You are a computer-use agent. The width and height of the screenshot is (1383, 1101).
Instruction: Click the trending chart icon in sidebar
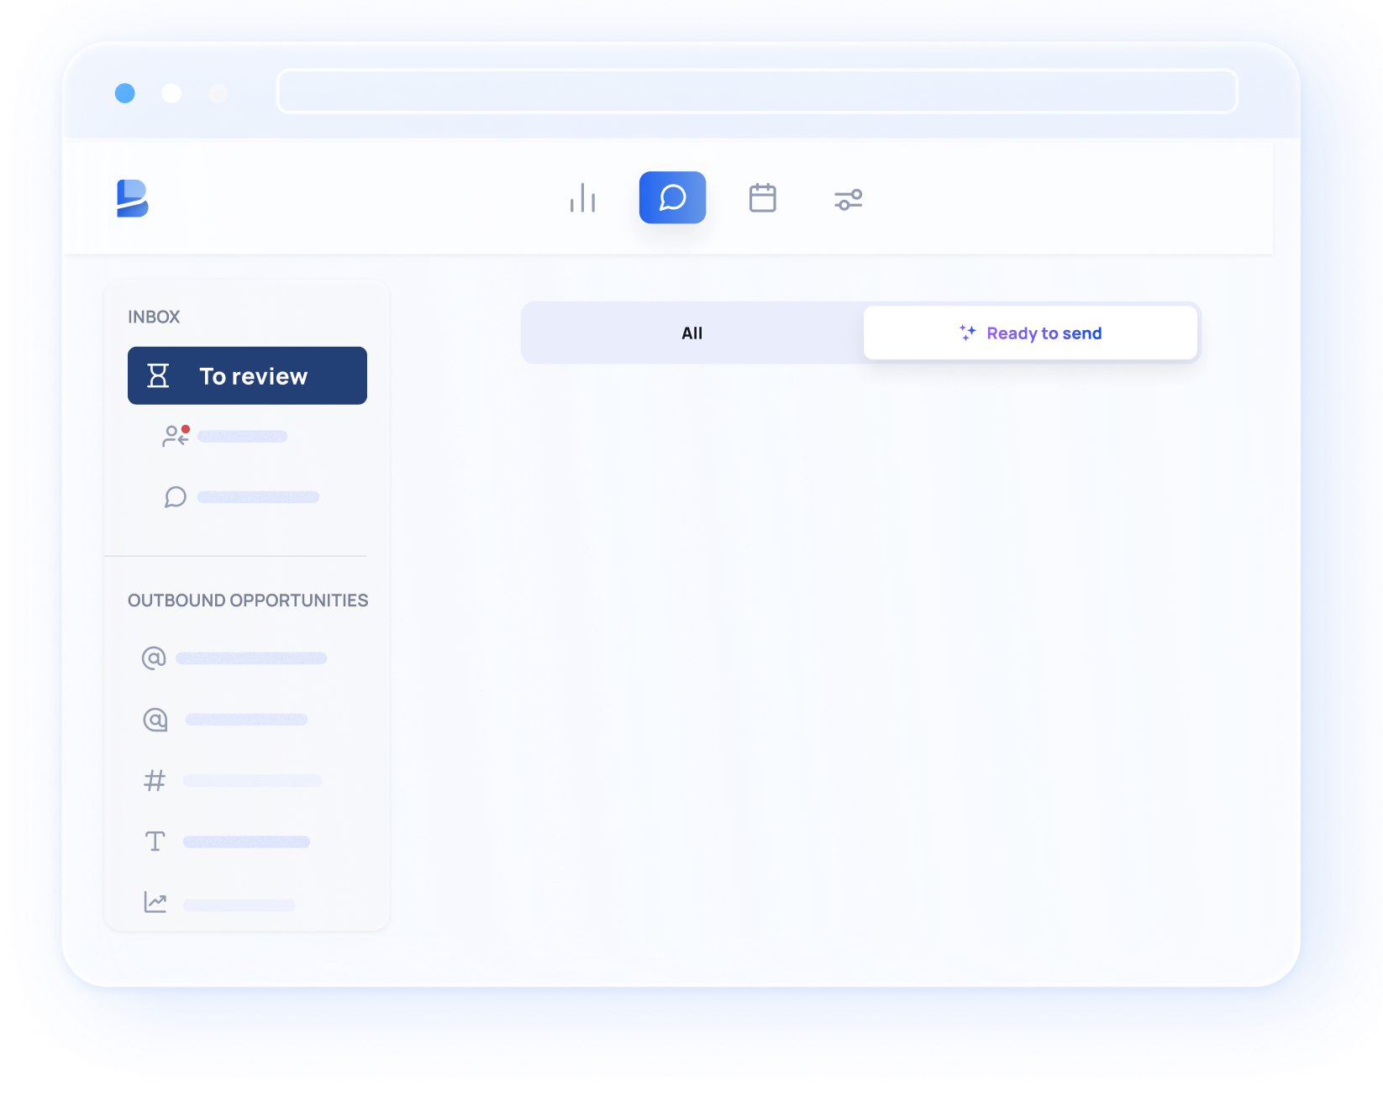[x=155, y=903]
